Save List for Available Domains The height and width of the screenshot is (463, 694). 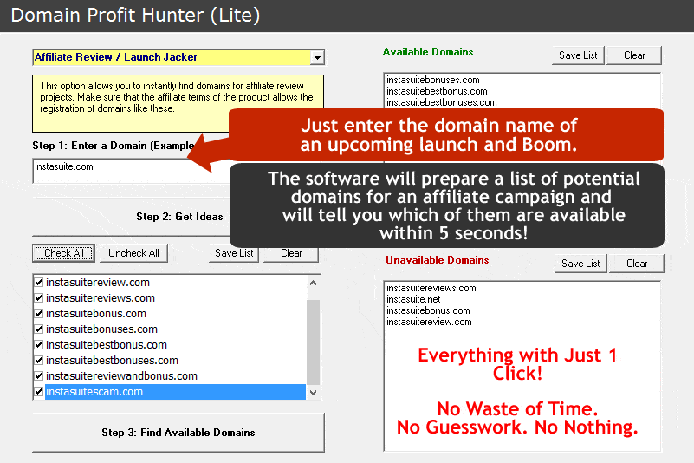(x=578, y=55)
